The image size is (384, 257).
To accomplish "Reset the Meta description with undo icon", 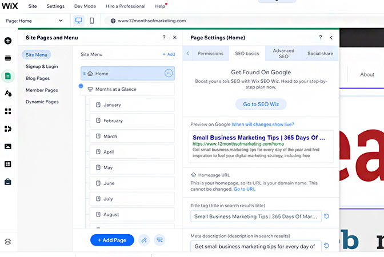I will [326, 246].
